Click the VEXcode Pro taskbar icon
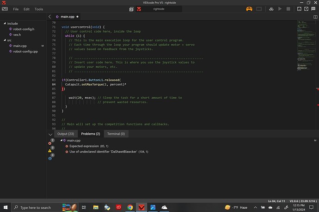319x212 pixels. [141, 207]
